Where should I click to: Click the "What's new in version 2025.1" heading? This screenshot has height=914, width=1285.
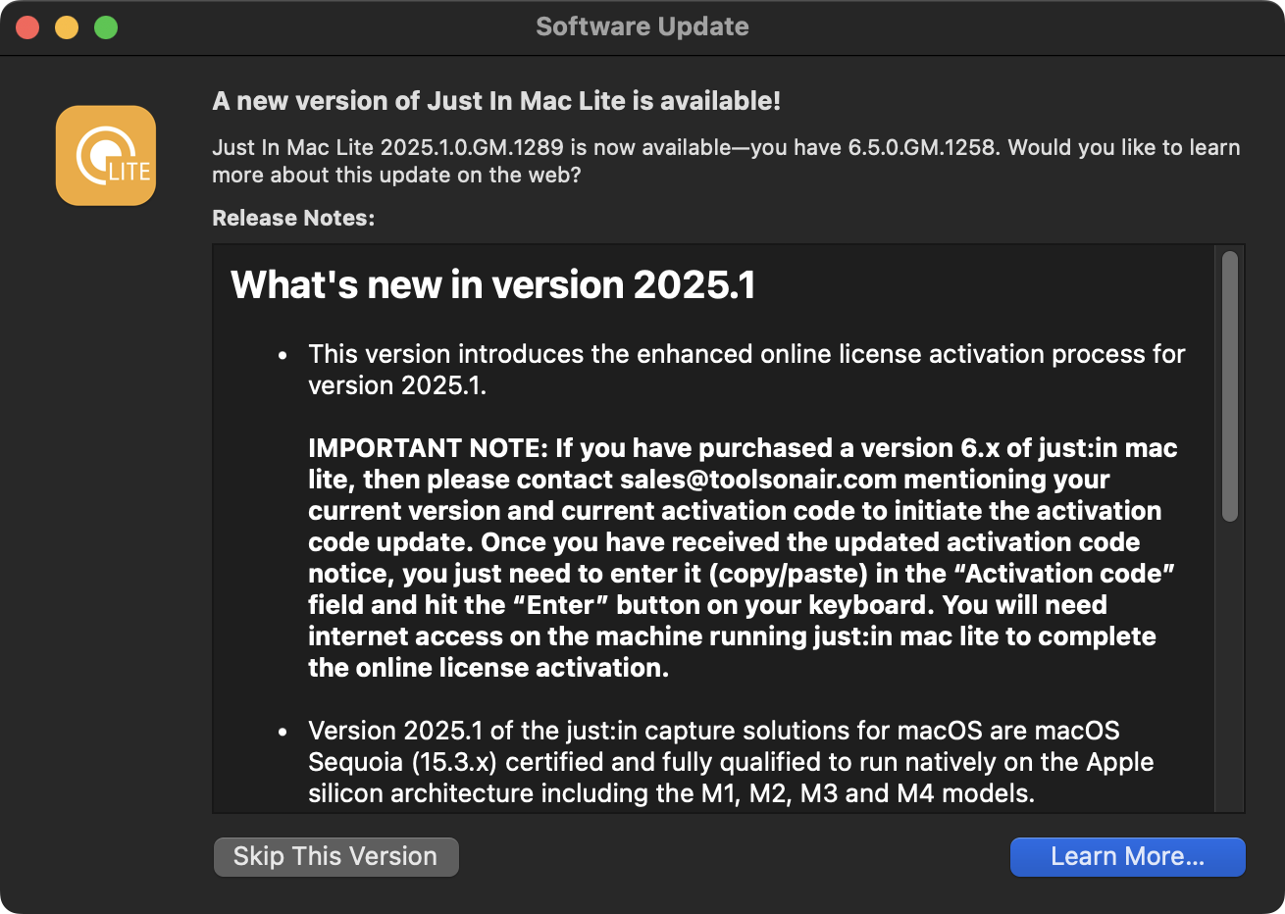[493, 285]
